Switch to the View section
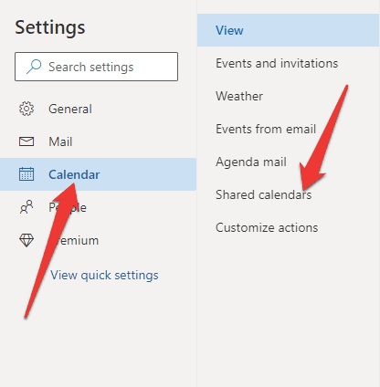 click(x=288, y=30)
